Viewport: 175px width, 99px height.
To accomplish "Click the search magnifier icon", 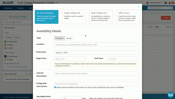I will (x=171, y=8).
